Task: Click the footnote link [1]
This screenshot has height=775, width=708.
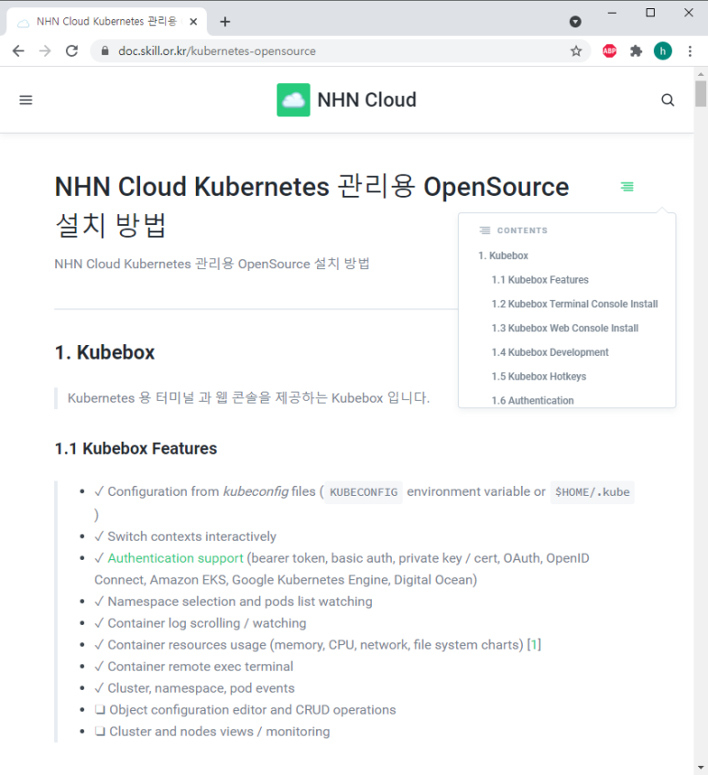Action: point(534,644)
